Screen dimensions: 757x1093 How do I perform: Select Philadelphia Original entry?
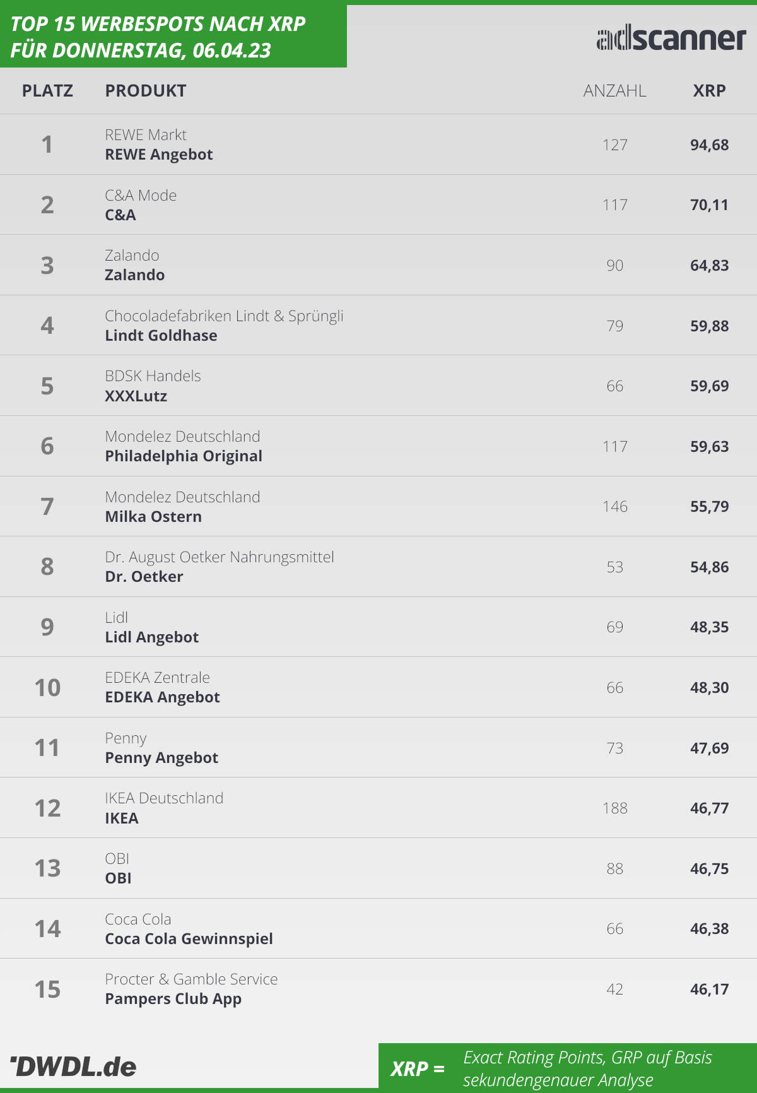coord(184,456)
